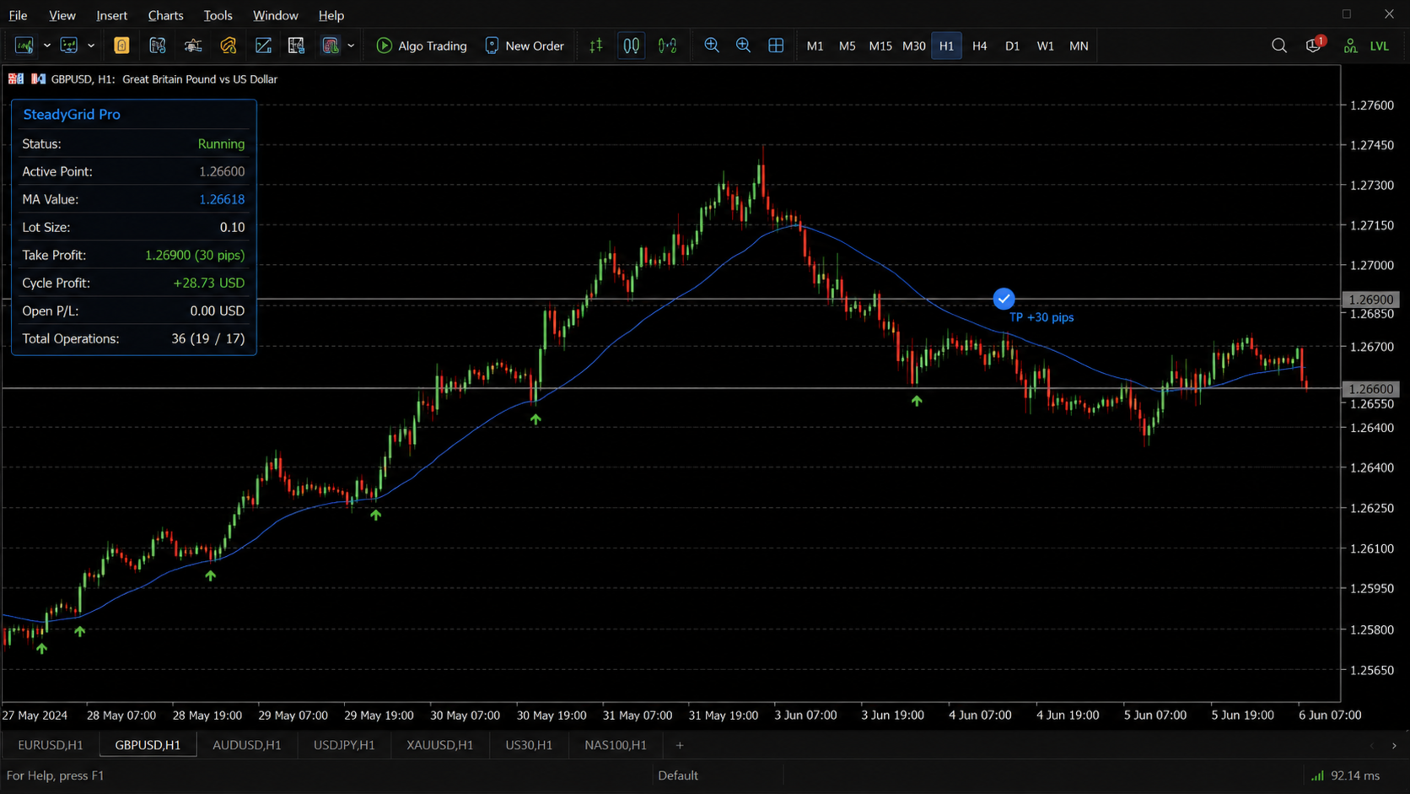The width and height of the screenshot is (1410, 794).
Task: Click the 1.26600 price level label
Action: 1370,389
